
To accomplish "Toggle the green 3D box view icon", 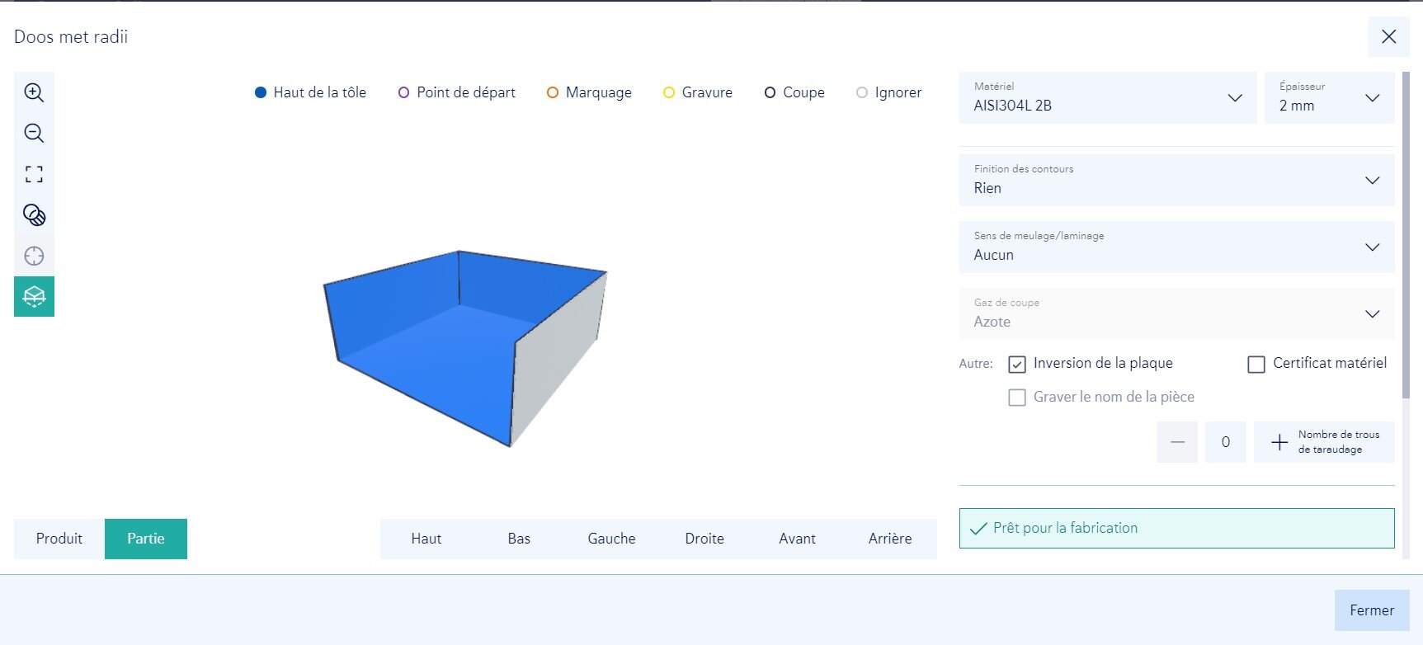I will tap(34, 296).
